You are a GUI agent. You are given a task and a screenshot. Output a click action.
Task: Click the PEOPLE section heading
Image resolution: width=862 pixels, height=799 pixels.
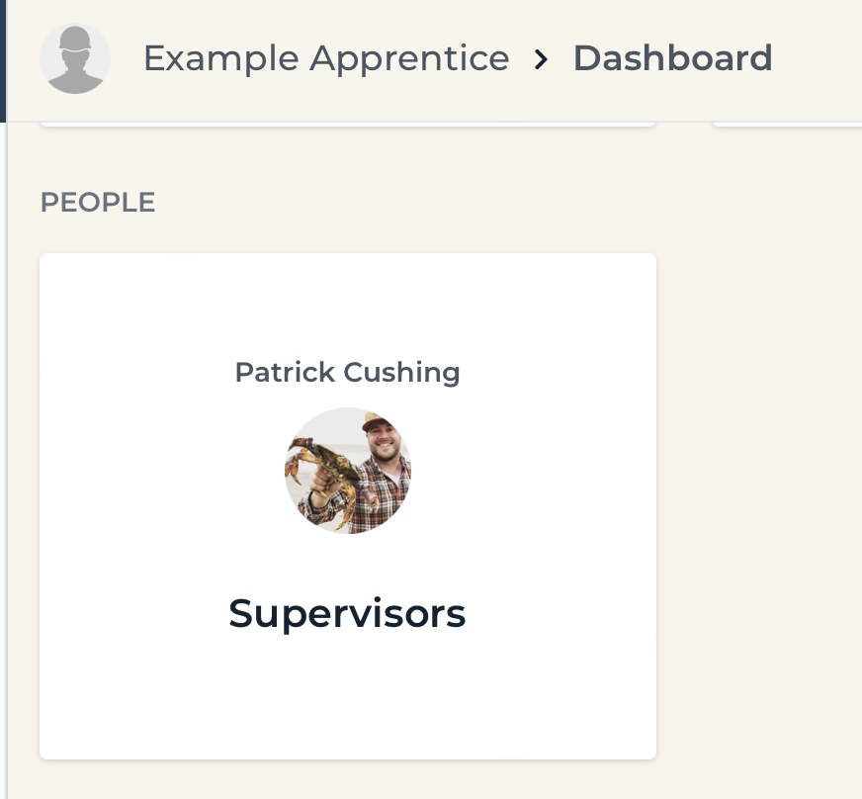click(x=98, y=203)
